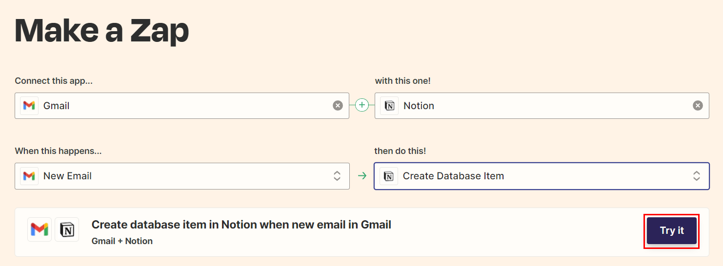Viewport: 723px width, 266px height.
Task: Click into the Notion app input field
Action: (542, 106)
